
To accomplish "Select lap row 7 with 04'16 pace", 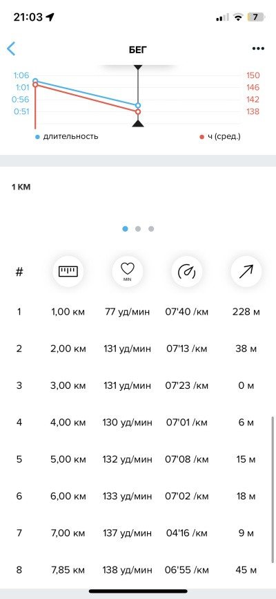I will [x=138, y=533].
